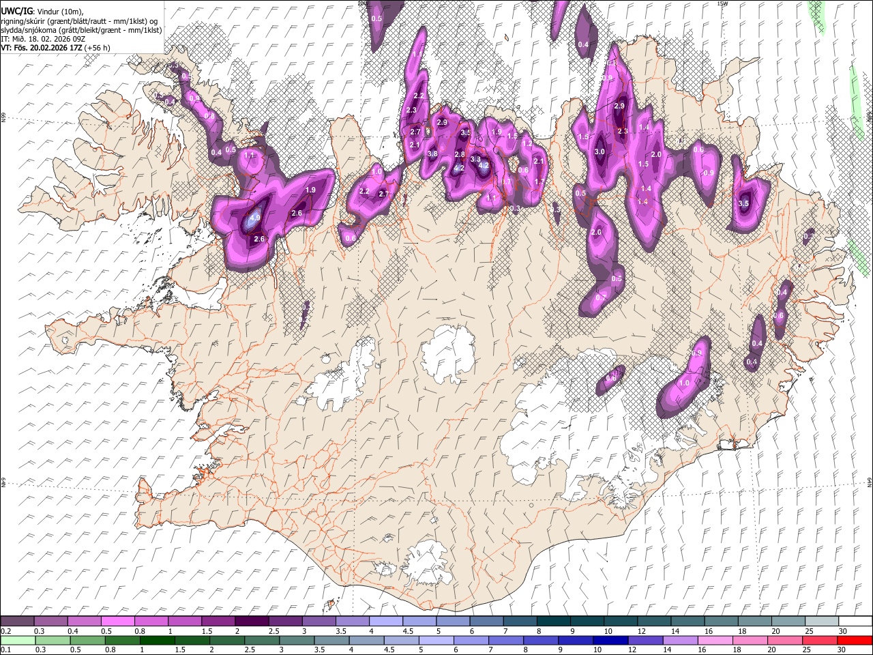The image size is (873, 655).
Task: Click the 0.7 precipitation value on the map
Action: coord(601,297)
